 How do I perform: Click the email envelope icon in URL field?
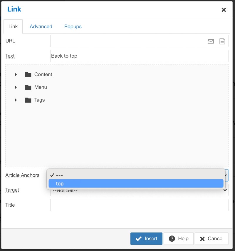tap(211, 41)
